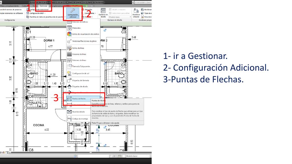Click the 3.49 dimension value
292x164 pixels.
tap(134, 37)
